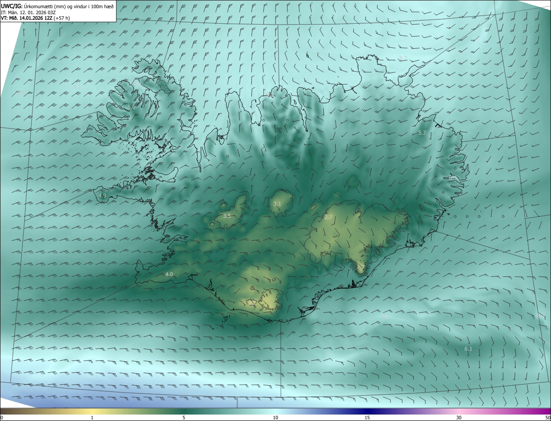Viewport: 551px width, 421px height.
Task: Click the 9.7 value off the northeast coast
Action: tap(403, 58)
